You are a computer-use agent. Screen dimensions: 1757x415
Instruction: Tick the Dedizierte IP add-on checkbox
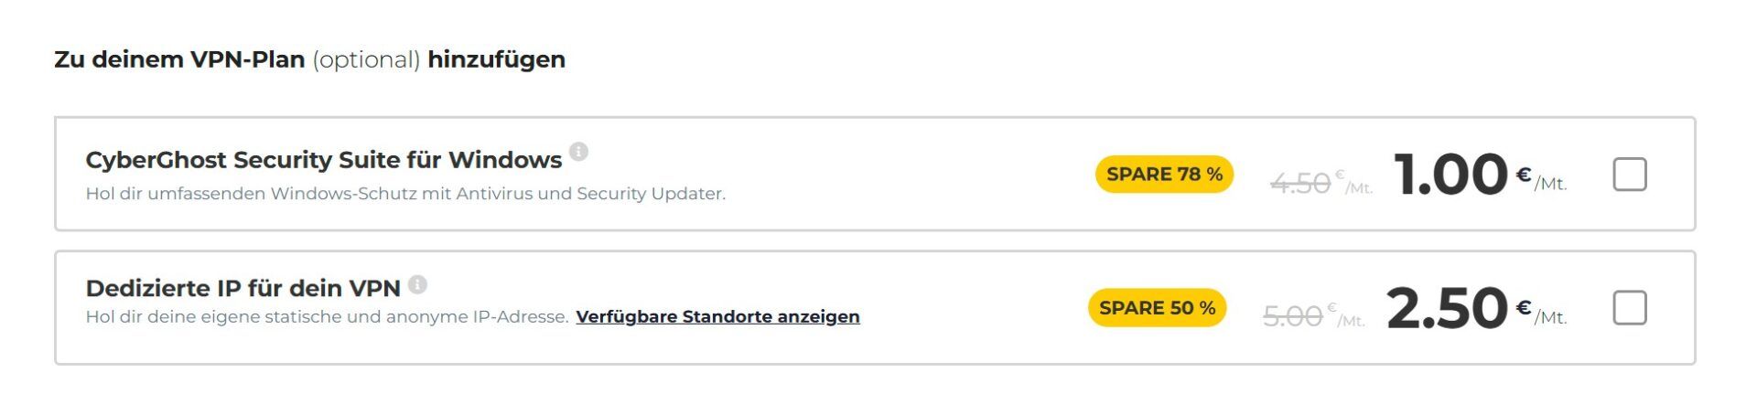click(x=1629, y=308)
